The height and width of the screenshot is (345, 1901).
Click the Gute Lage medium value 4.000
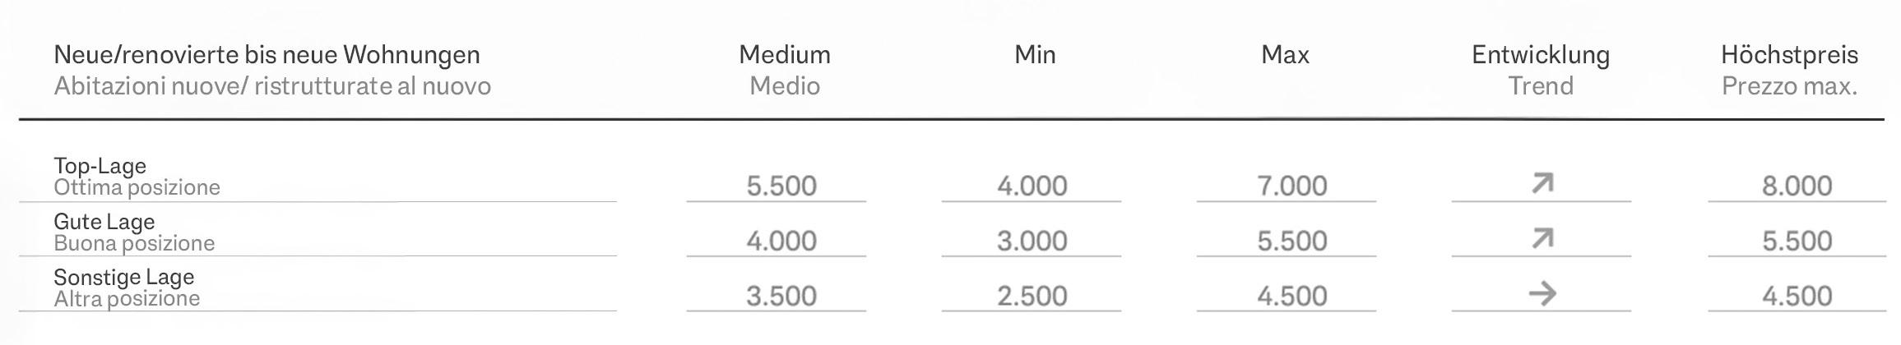[x=781, y=241]
